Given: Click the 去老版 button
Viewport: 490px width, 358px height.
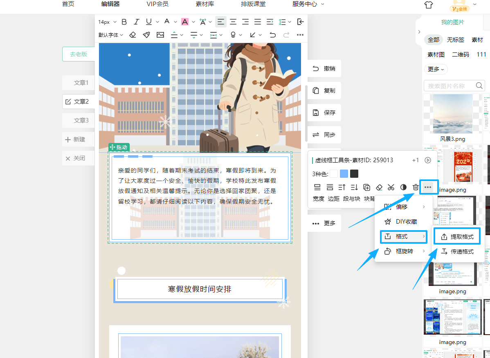Looking at the screenshot, I should (79, 54).
